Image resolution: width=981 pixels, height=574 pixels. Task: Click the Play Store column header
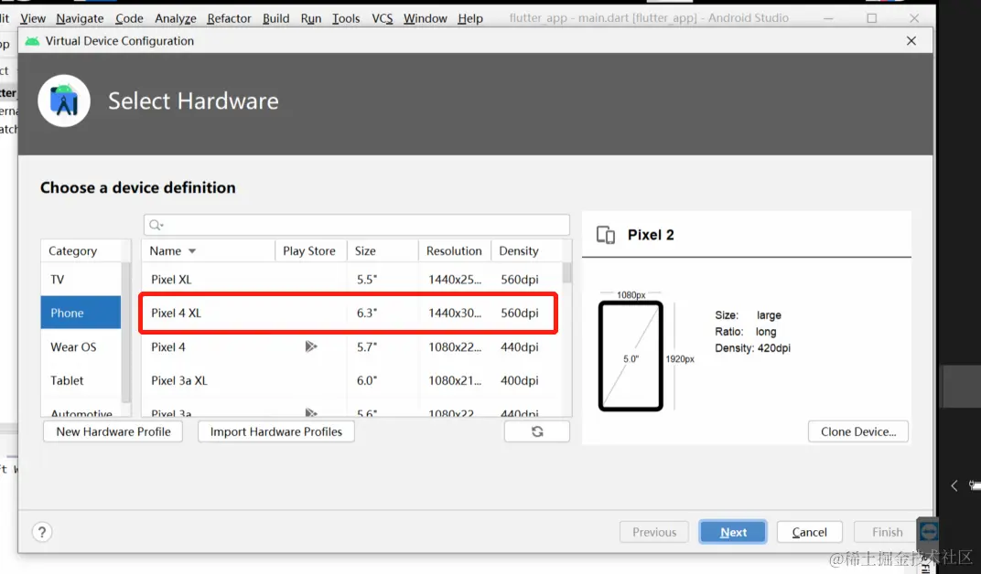coord(309,250)
